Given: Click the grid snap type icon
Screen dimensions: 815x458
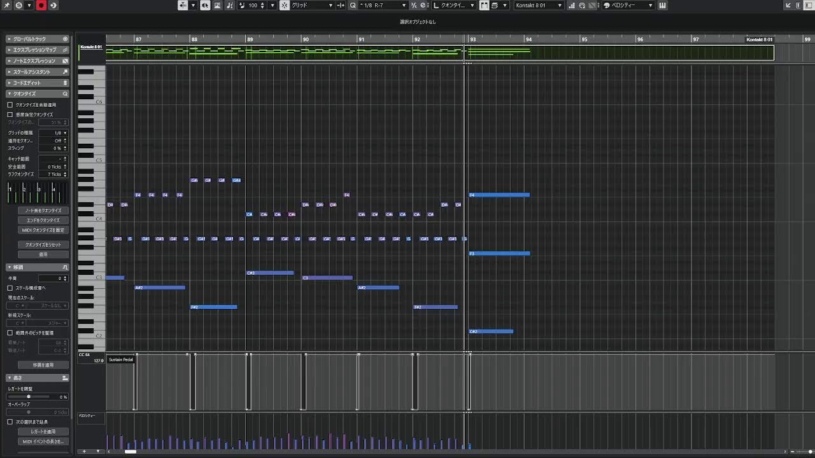Looking at the screenshot, I should pos(341,5).
